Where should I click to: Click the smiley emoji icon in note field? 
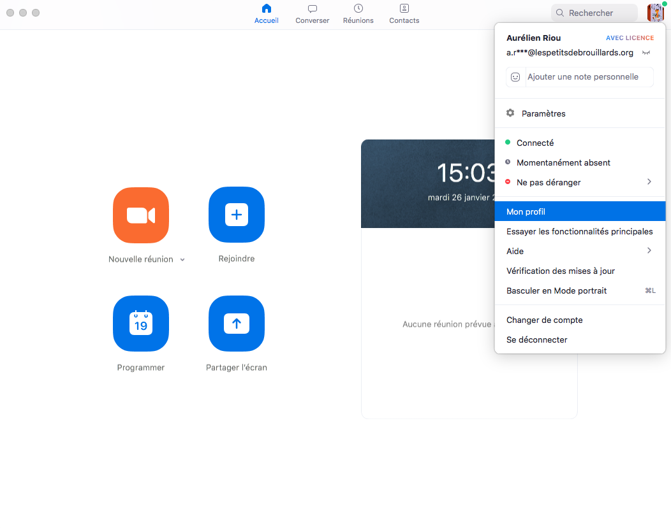(515, 77)
